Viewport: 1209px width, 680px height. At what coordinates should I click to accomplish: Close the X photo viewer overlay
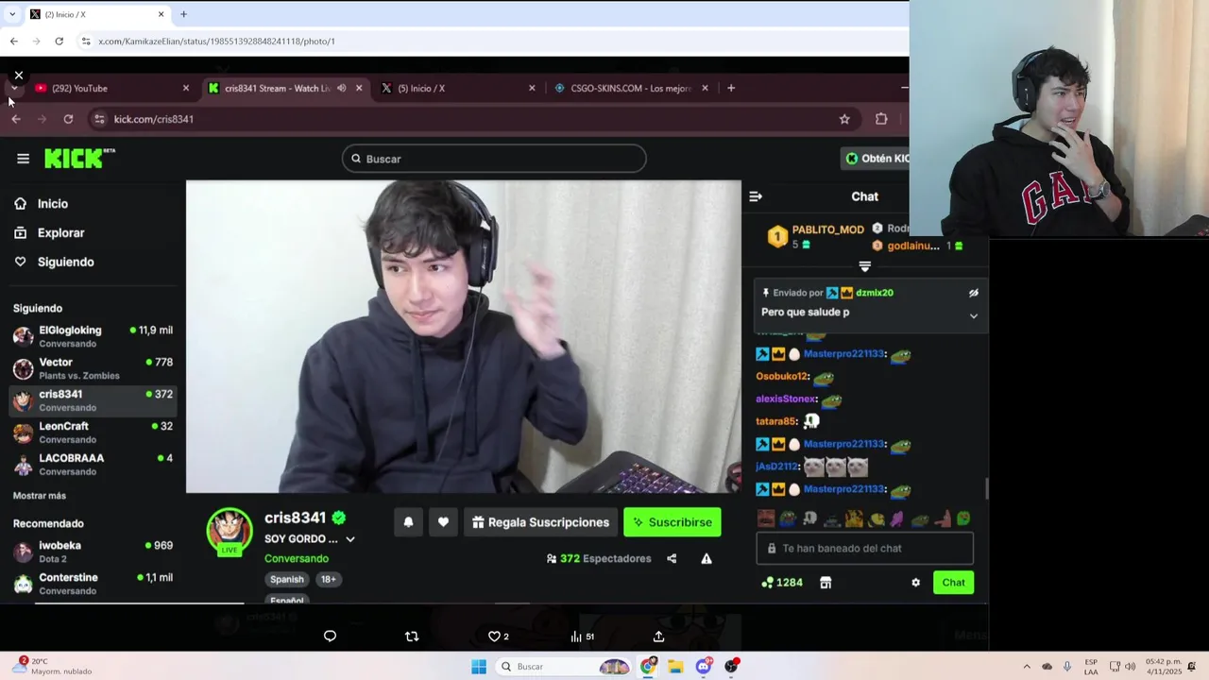click(x=18, y=75)
